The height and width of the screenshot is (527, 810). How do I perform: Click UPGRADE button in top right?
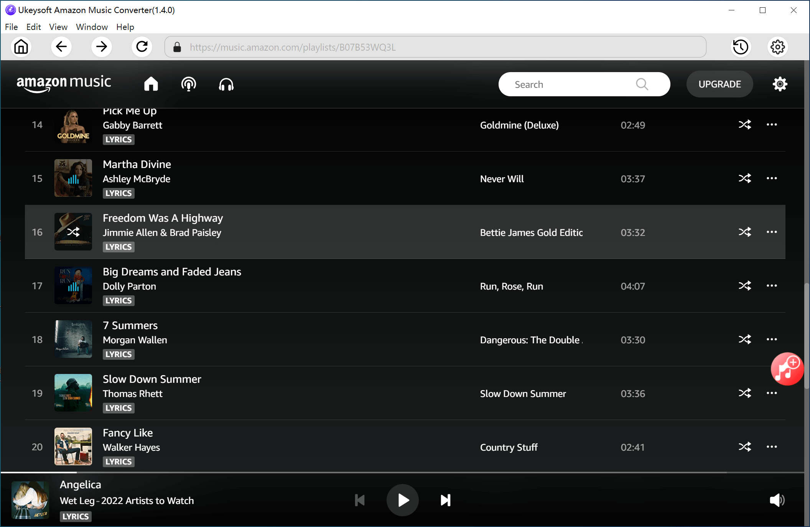pyautogui.click(x=720, y=84)
